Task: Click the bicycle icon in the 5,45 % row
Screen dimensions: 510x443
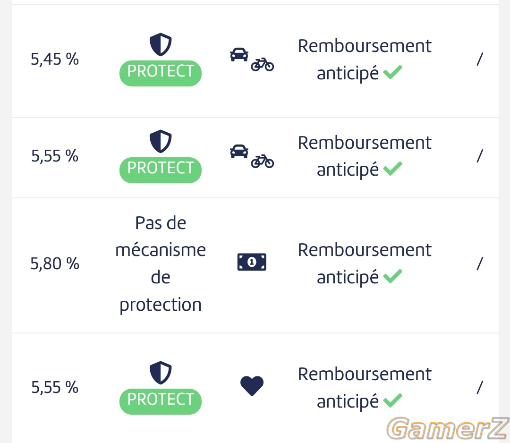Action: click(263, 64)
